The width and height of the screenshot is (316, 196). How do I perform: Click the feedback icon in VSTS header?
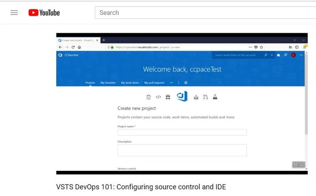pyautogui.click(x=286, y=55)
